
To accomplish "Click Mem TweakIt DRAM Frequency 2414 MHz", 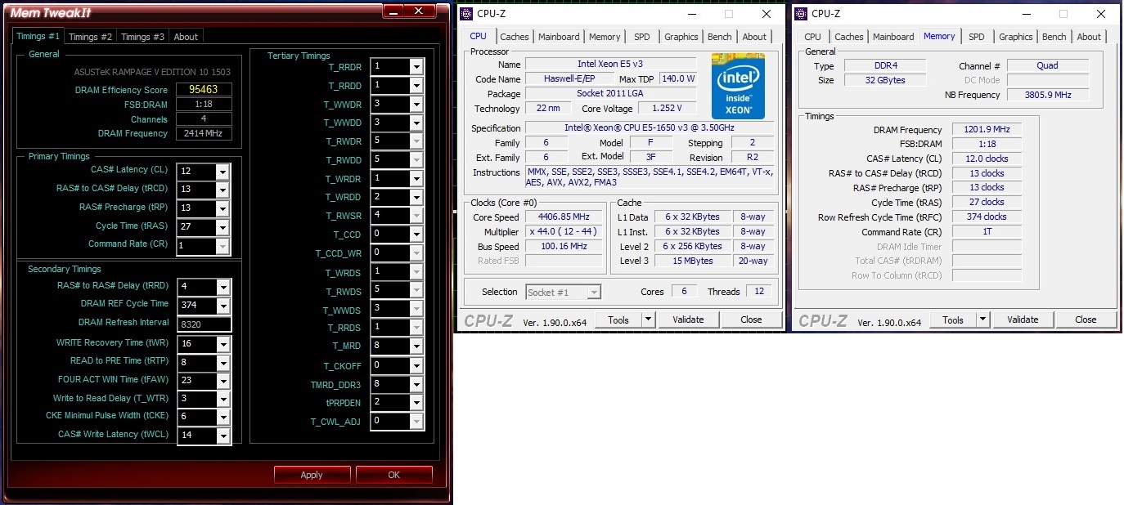I will (204, 134).
